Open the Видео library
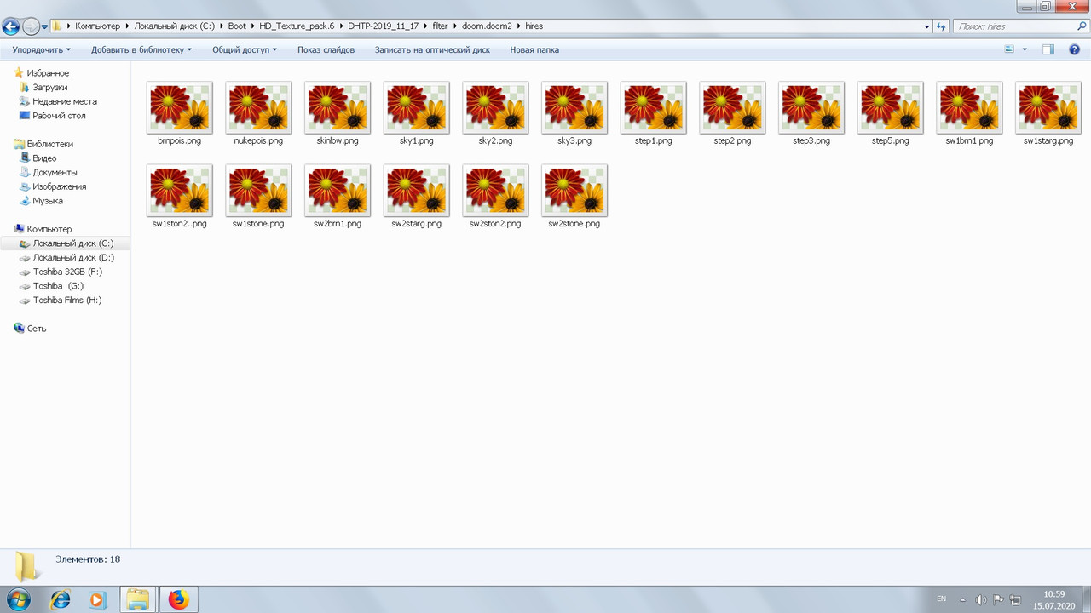 pos(45,158)
